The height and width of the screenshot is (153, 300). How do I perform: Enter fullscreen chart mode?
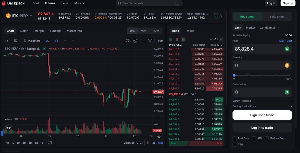click(x=142, y=41)
